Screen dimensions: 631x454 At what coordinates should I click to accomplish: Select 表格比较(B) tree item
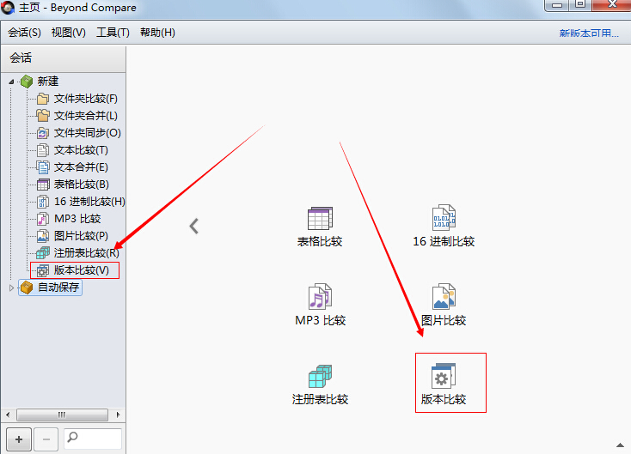pos(82,185)
